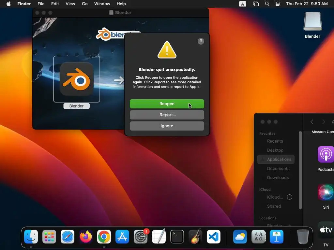Open TextEdit from the Dock
This screenshot has height=250, width=334.
[x=159, y=236]
